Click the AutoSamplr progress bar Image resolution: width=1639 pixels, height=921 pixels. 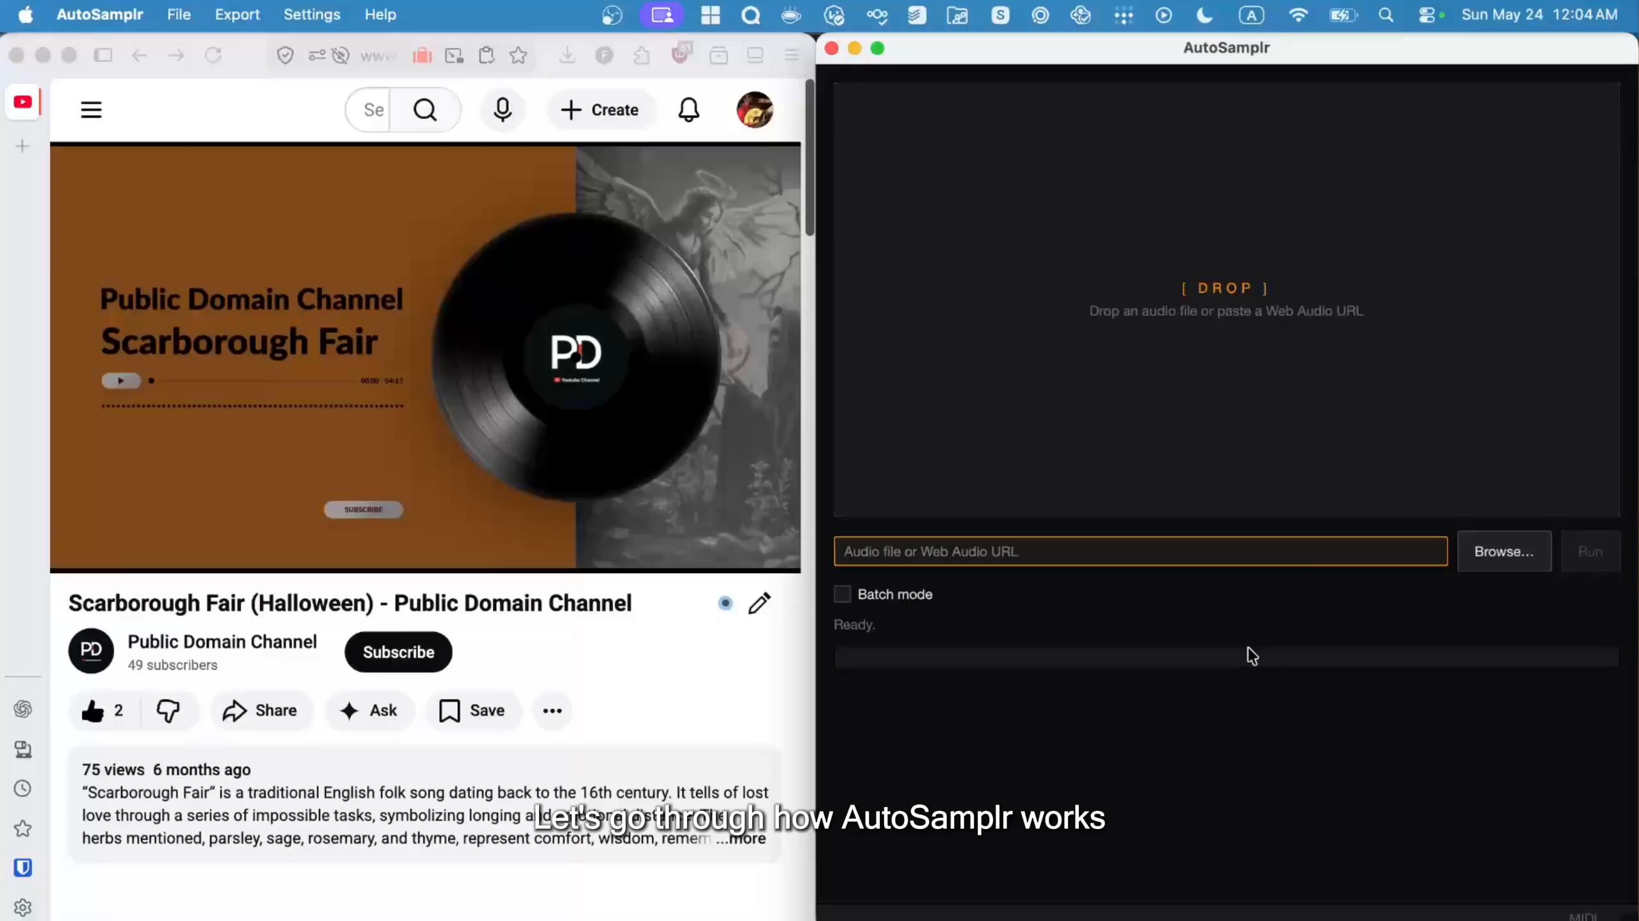click(1226, 657)
